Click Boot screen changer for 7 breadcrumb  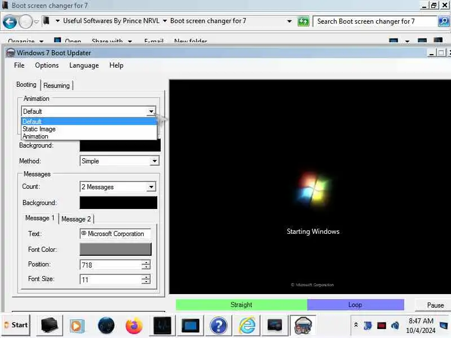coord(208,21)
